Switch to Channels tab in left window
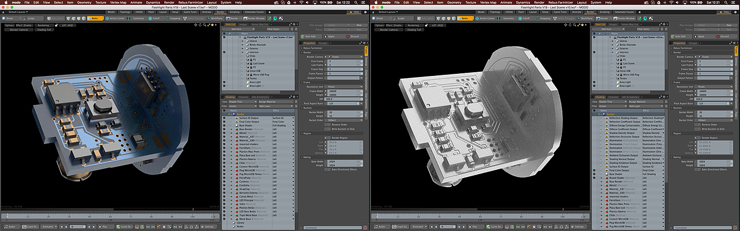The width and height of the screenshot is (740, 231). 244,97
